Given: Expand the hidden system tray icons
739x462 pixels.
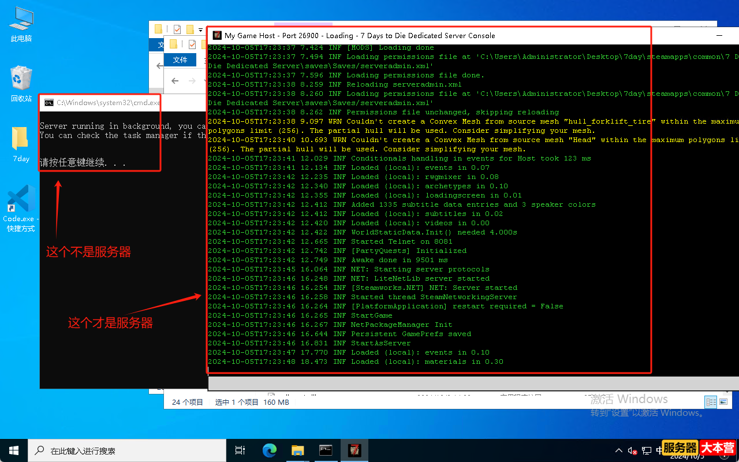Looking at the screenshot, I should [618, 450].
